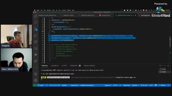
Task: Open the Explorer view in the activity bar
Action: pos(35,16)
